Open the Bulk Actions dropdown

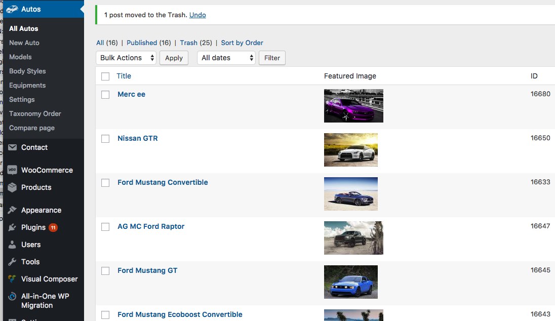pos(126,58)
